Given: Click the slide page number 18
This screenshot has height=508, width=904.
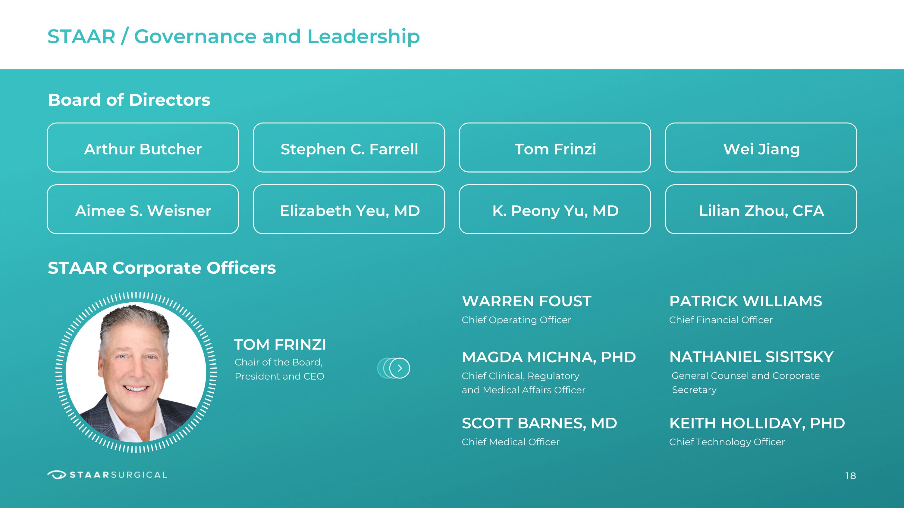Looking at the screenshot, I should coord(850,476).
